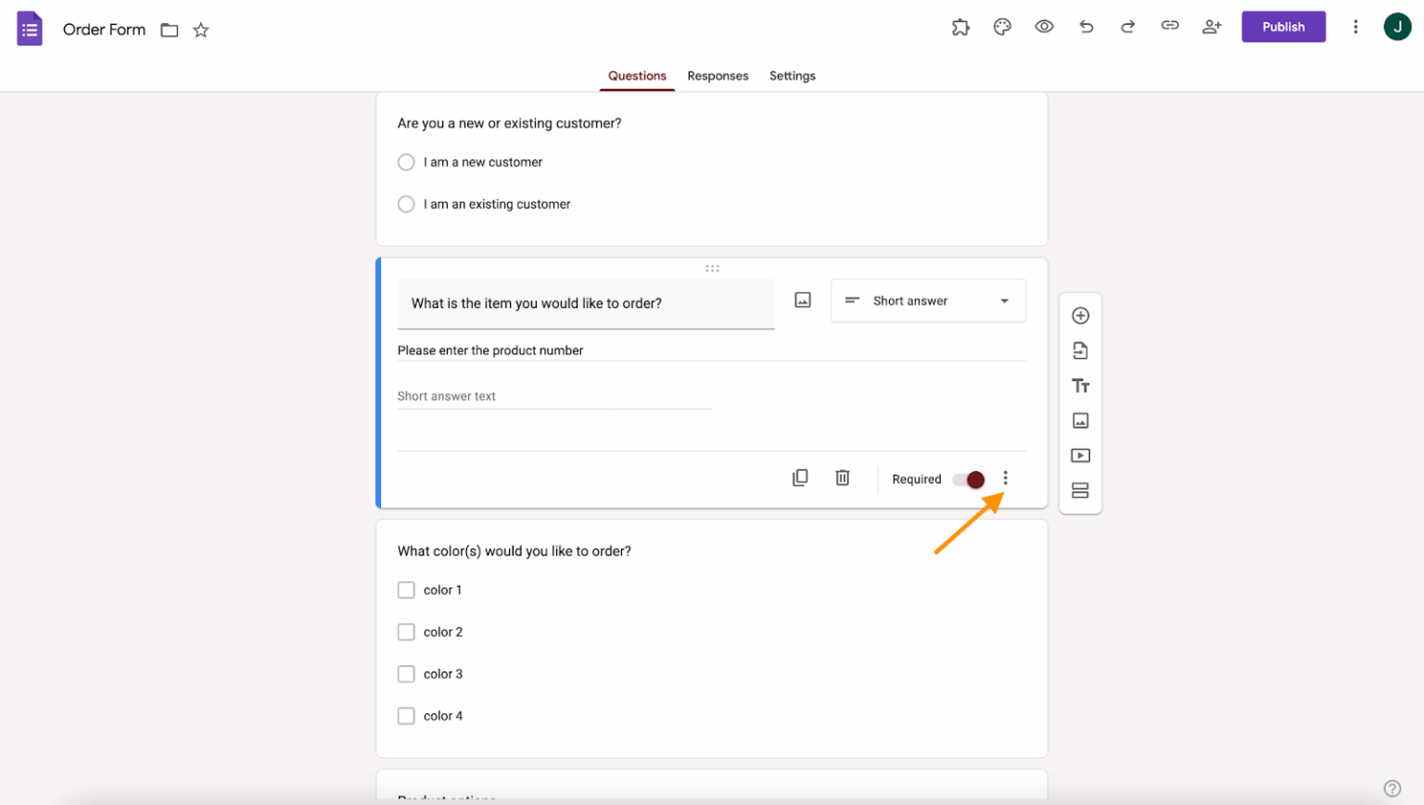Add a new question with the plus icon

click(1081, 315)
